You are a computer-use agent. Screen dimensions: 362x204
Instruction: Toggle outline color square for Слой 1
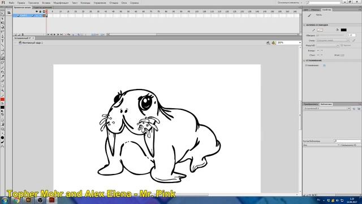pos(44,15)
